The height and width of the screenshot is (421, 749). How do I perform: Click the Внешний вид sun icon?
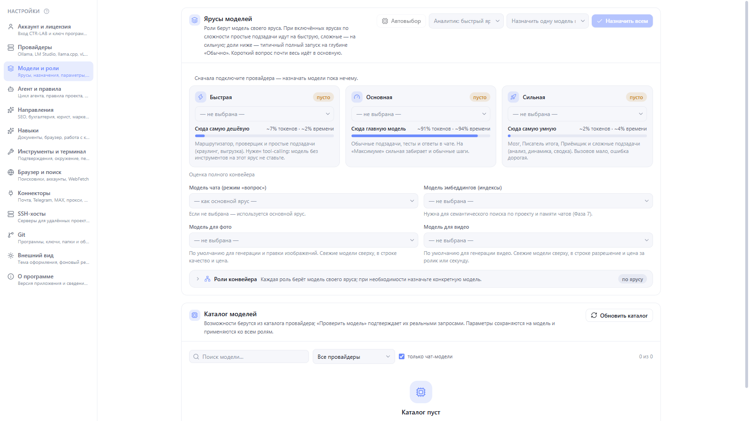click(11, 255)
